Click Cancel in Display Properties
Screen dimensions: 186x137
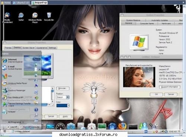51,117
